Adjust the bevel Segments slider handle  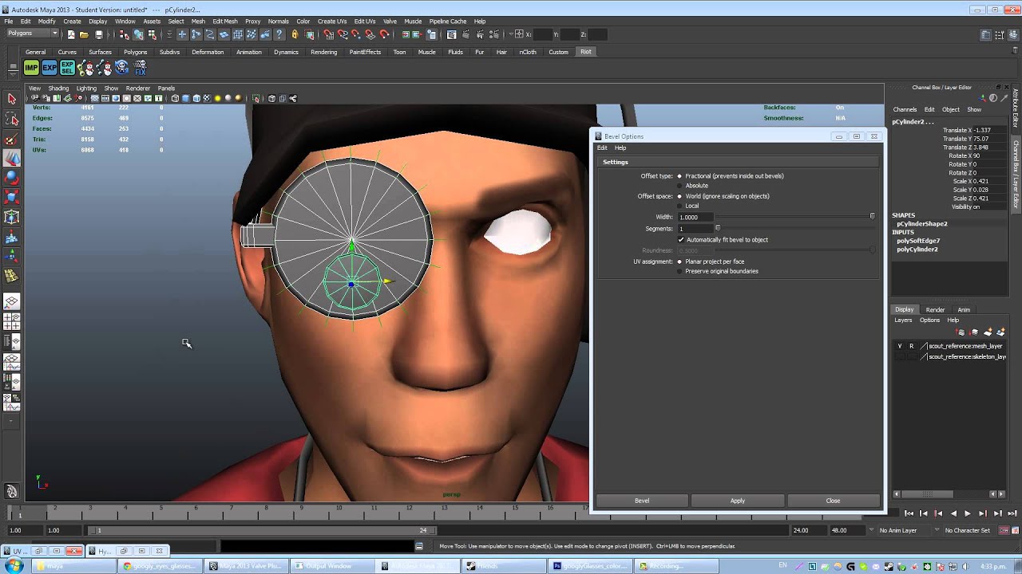718,228
